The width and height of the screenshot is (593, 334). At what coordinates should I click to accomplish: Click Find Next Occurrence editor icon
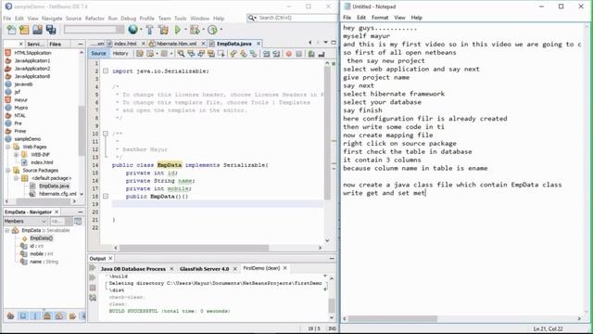201,54
